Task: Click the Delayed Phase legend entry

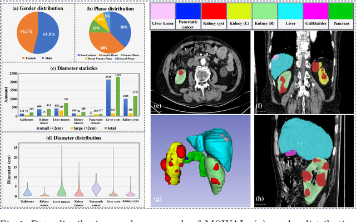Action: click(125, 58)
